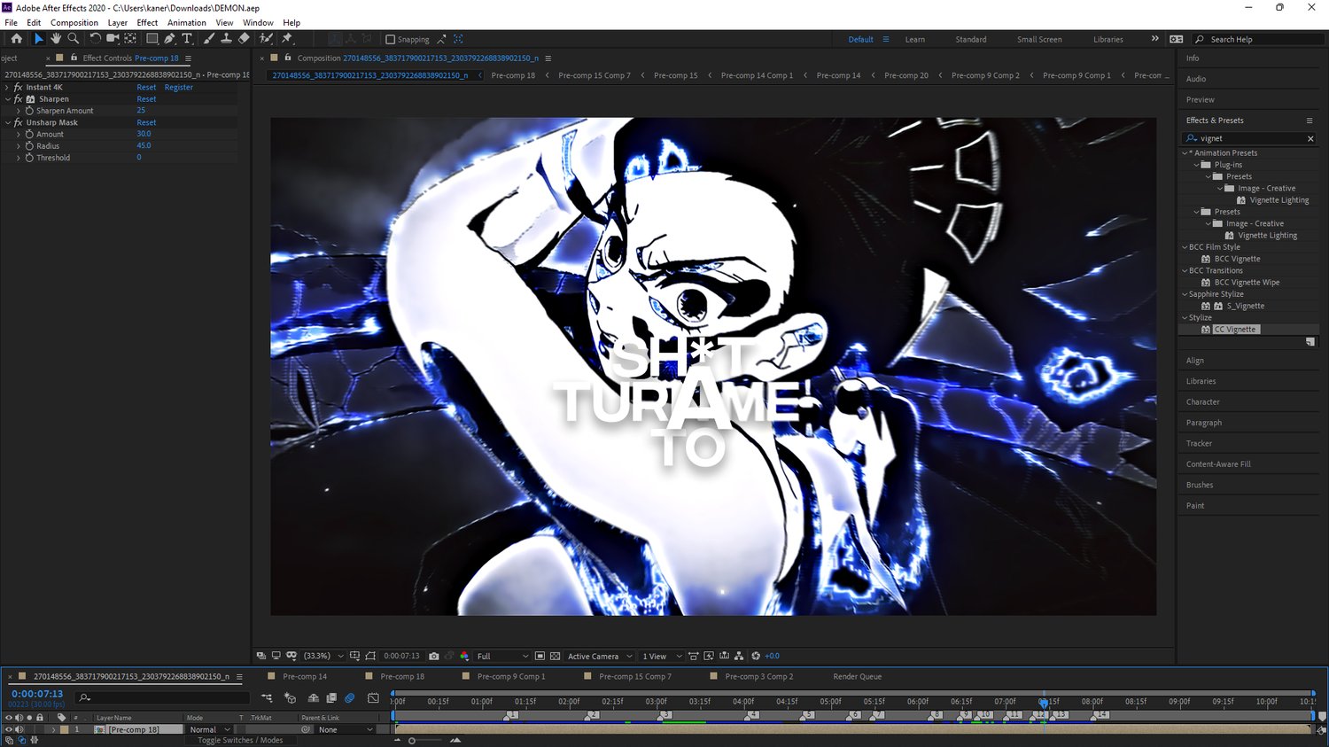The height and width of the screenshot is (747, 1329).
Task: Select the CC Vignette effect preset
Action: click(x=1235, y=330)
